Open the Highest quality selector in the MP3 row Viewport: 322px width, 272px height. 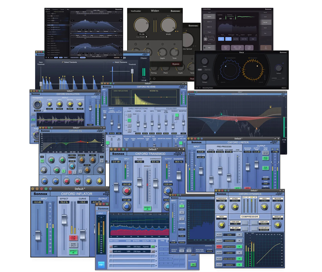coord(146,246)
